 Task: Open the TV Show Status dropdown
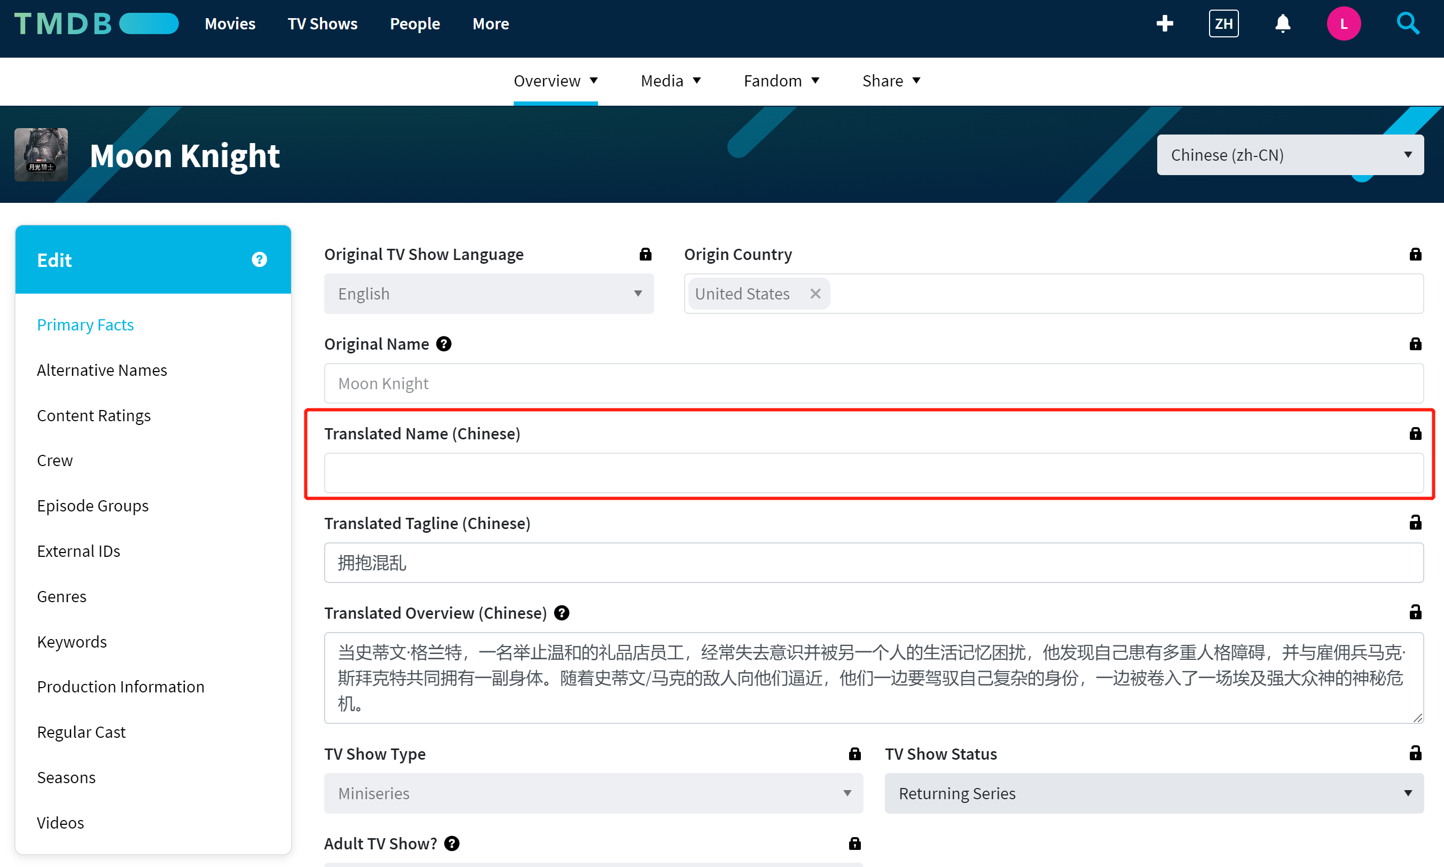point(1153,793)
